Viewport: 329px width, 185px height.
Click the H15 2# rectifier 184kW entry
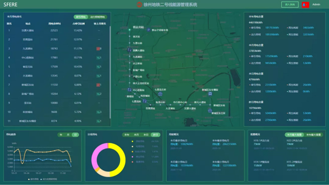click(297, 165)
